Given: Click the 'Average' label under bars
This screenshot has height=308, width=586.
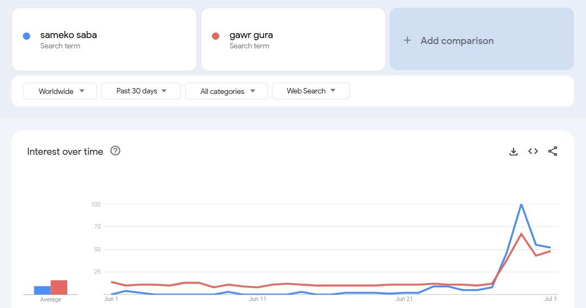Looking at the screenshot, I should (50, 299).
